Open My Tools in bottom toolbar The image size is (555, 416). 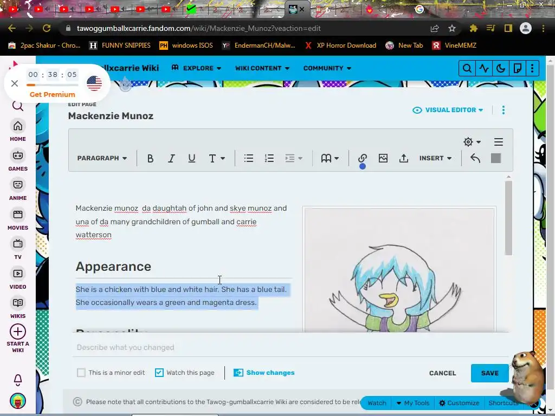point(412,402)
